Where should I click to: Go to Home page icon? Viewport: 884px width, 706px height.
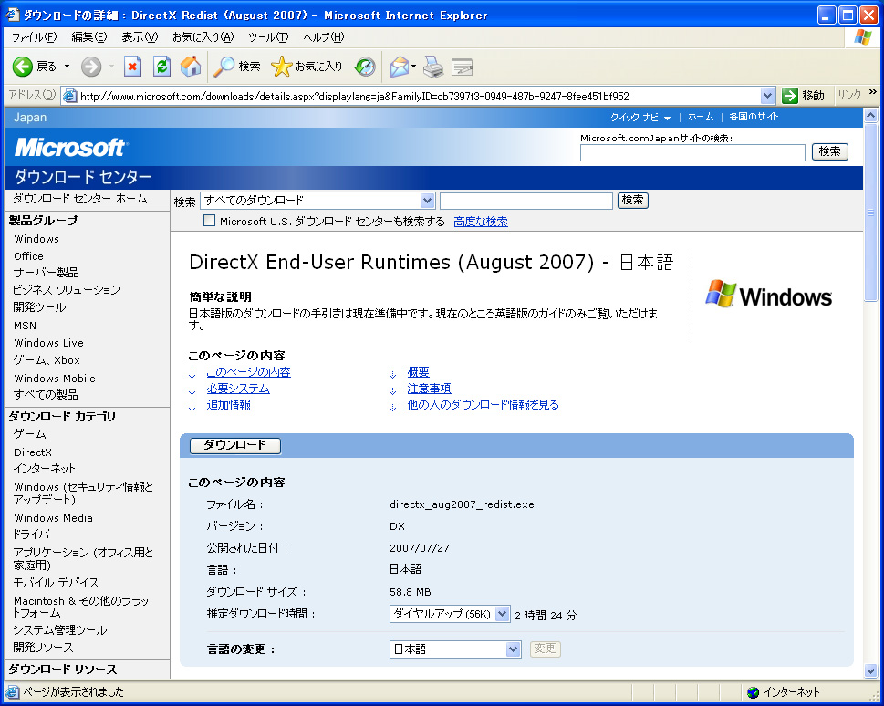point(190,67)
